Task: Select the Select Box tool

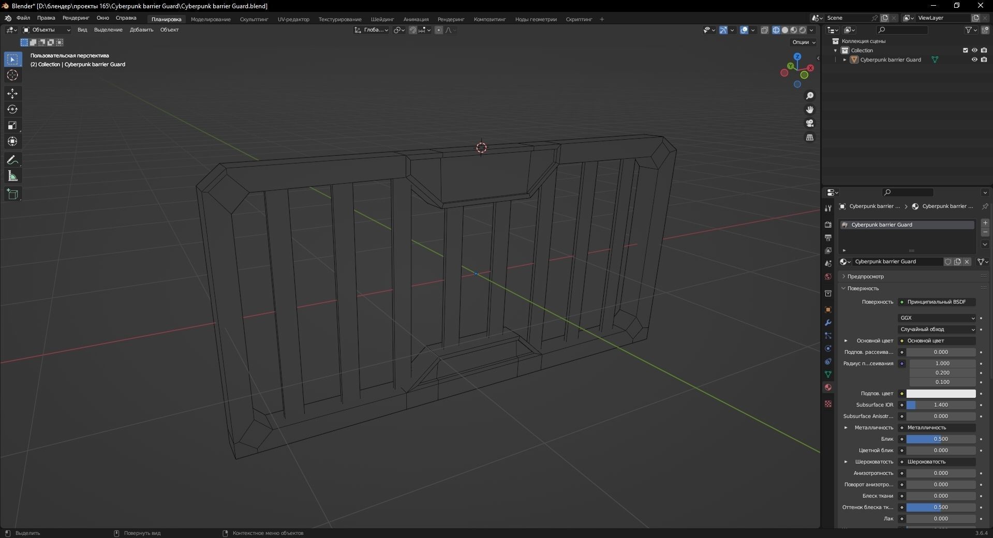Action: 12,59
